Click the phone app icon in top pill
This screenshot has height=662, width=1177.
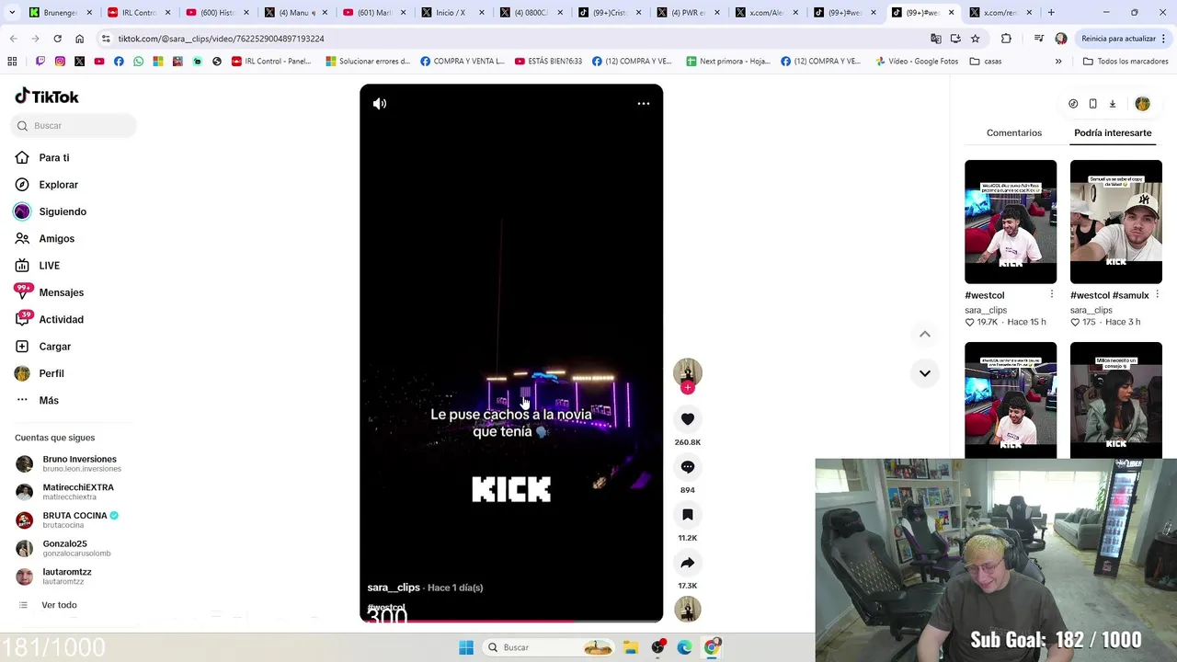(1092, 104)
